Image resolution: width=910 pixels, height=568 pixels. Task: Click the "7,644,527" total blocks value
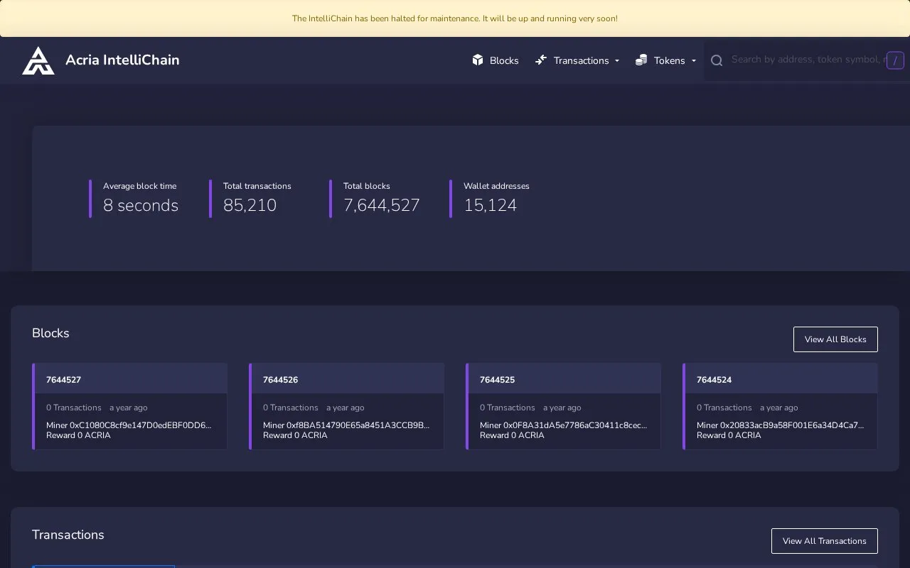[x=382, y=205]
